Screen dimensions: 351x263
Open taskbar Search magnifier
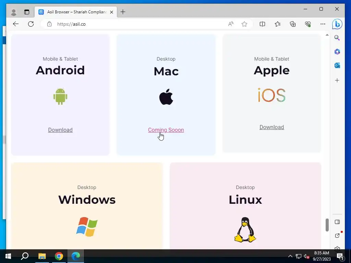pyautogui.click(x=25, y=256)
